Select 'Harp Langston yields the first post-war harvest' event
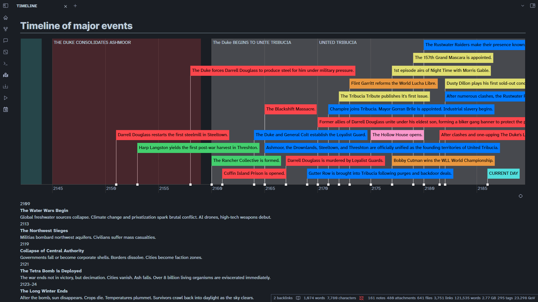 click(x=198, y=148)
